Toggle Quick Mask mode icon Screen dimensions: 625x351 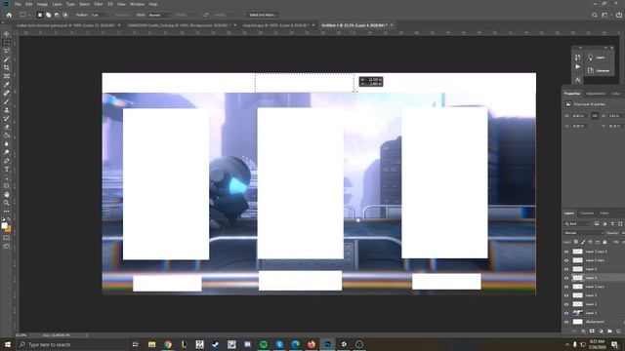click(x=7, y=238)
